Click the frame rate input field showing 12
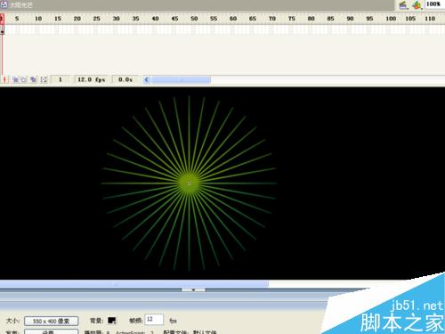Screen dimensions: 445x334 tap(154, 320)
